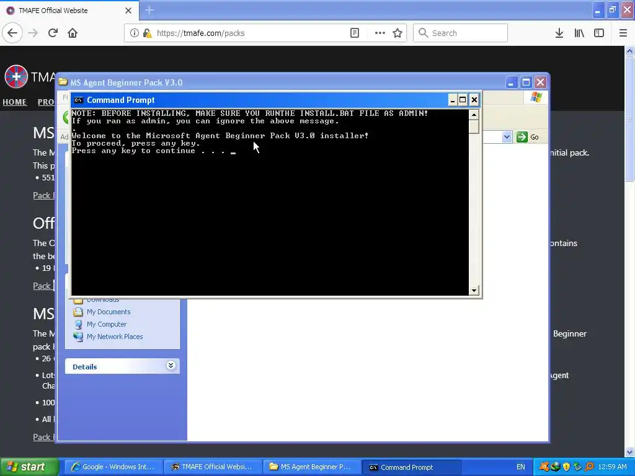635x476 pixels.
Task: Click the TMAFE logo on the website
Action: click(16, 76)
